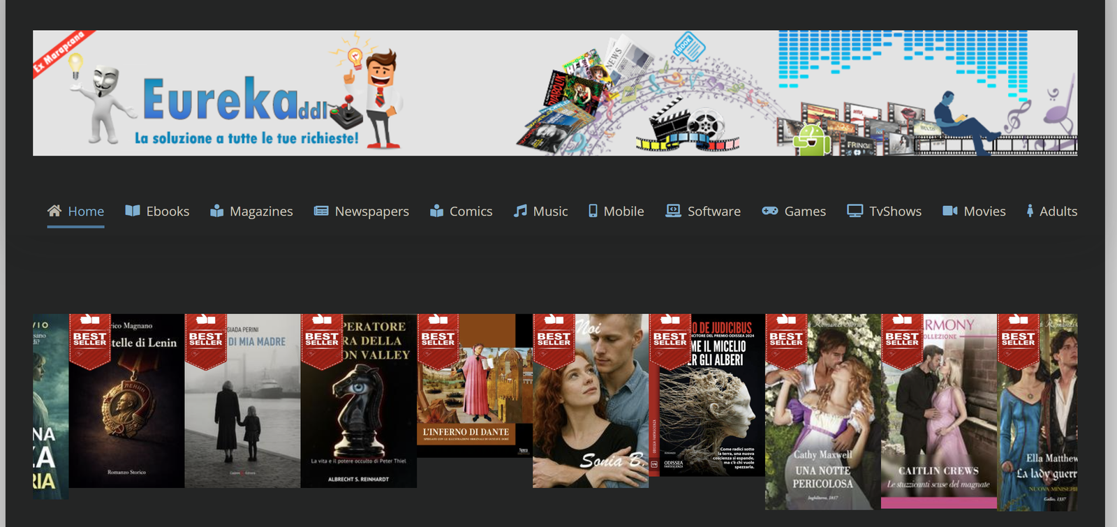Click the gamepad Games icon
The width and height of the screenshot is (1117, 527).
click(x=770, y=211)
